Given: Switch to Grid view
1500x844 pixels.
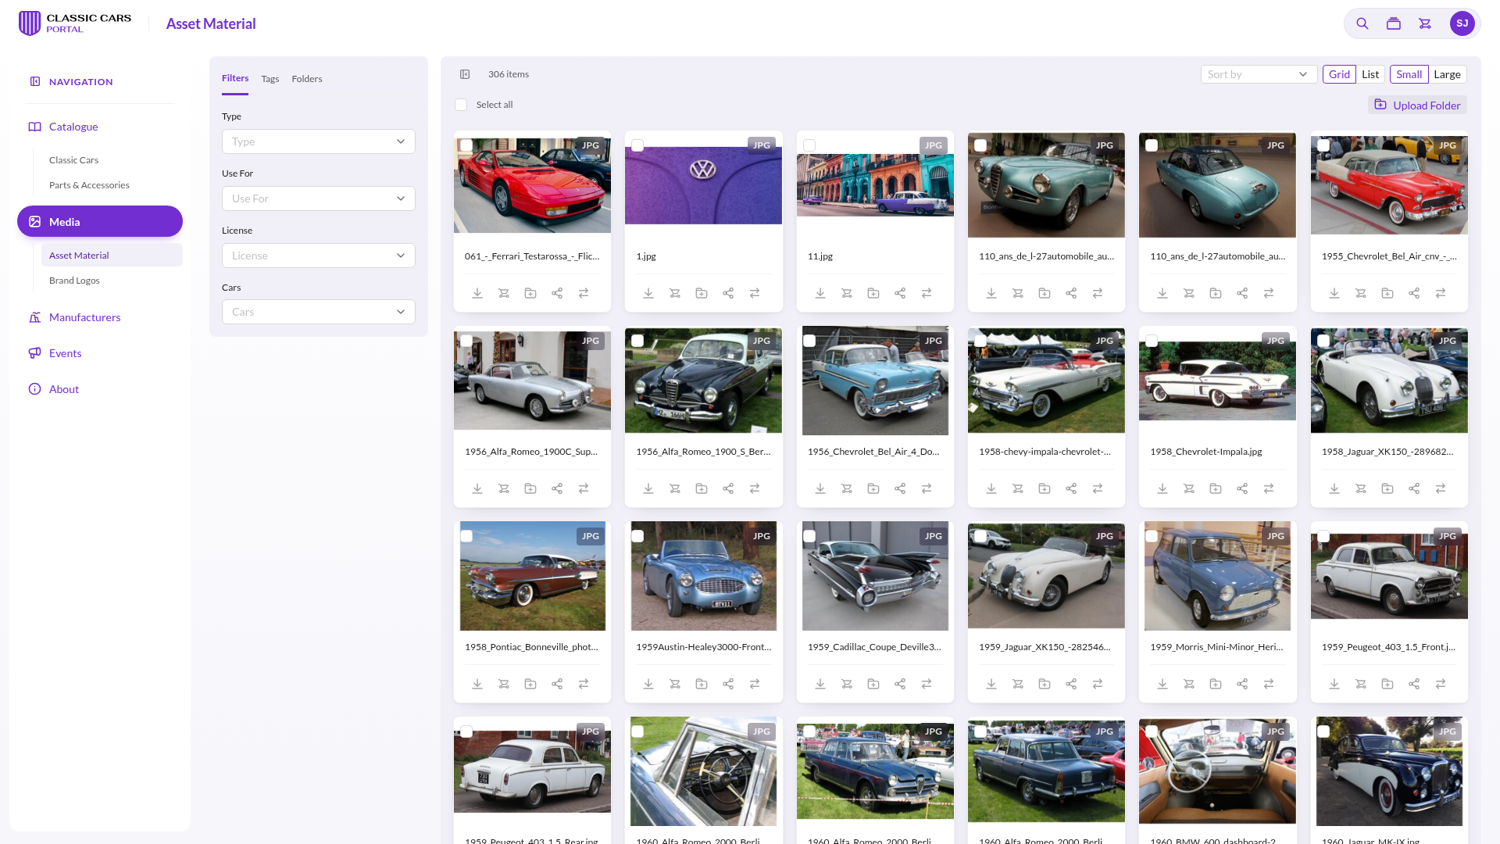Looking at the screenshot, I should click(x=1339, y=74).
